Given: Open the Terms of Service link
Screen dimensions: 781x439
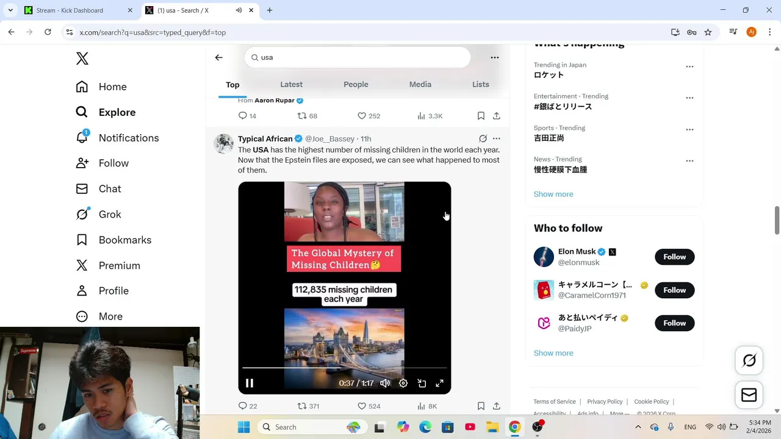Looking at the screenshot, I should (x=555, y=402).
